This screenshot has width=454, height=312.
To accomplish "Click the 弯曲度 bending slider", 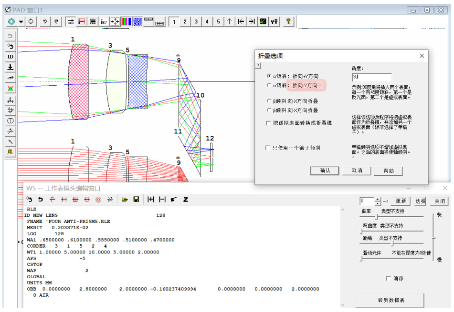I will pos(391,231).
